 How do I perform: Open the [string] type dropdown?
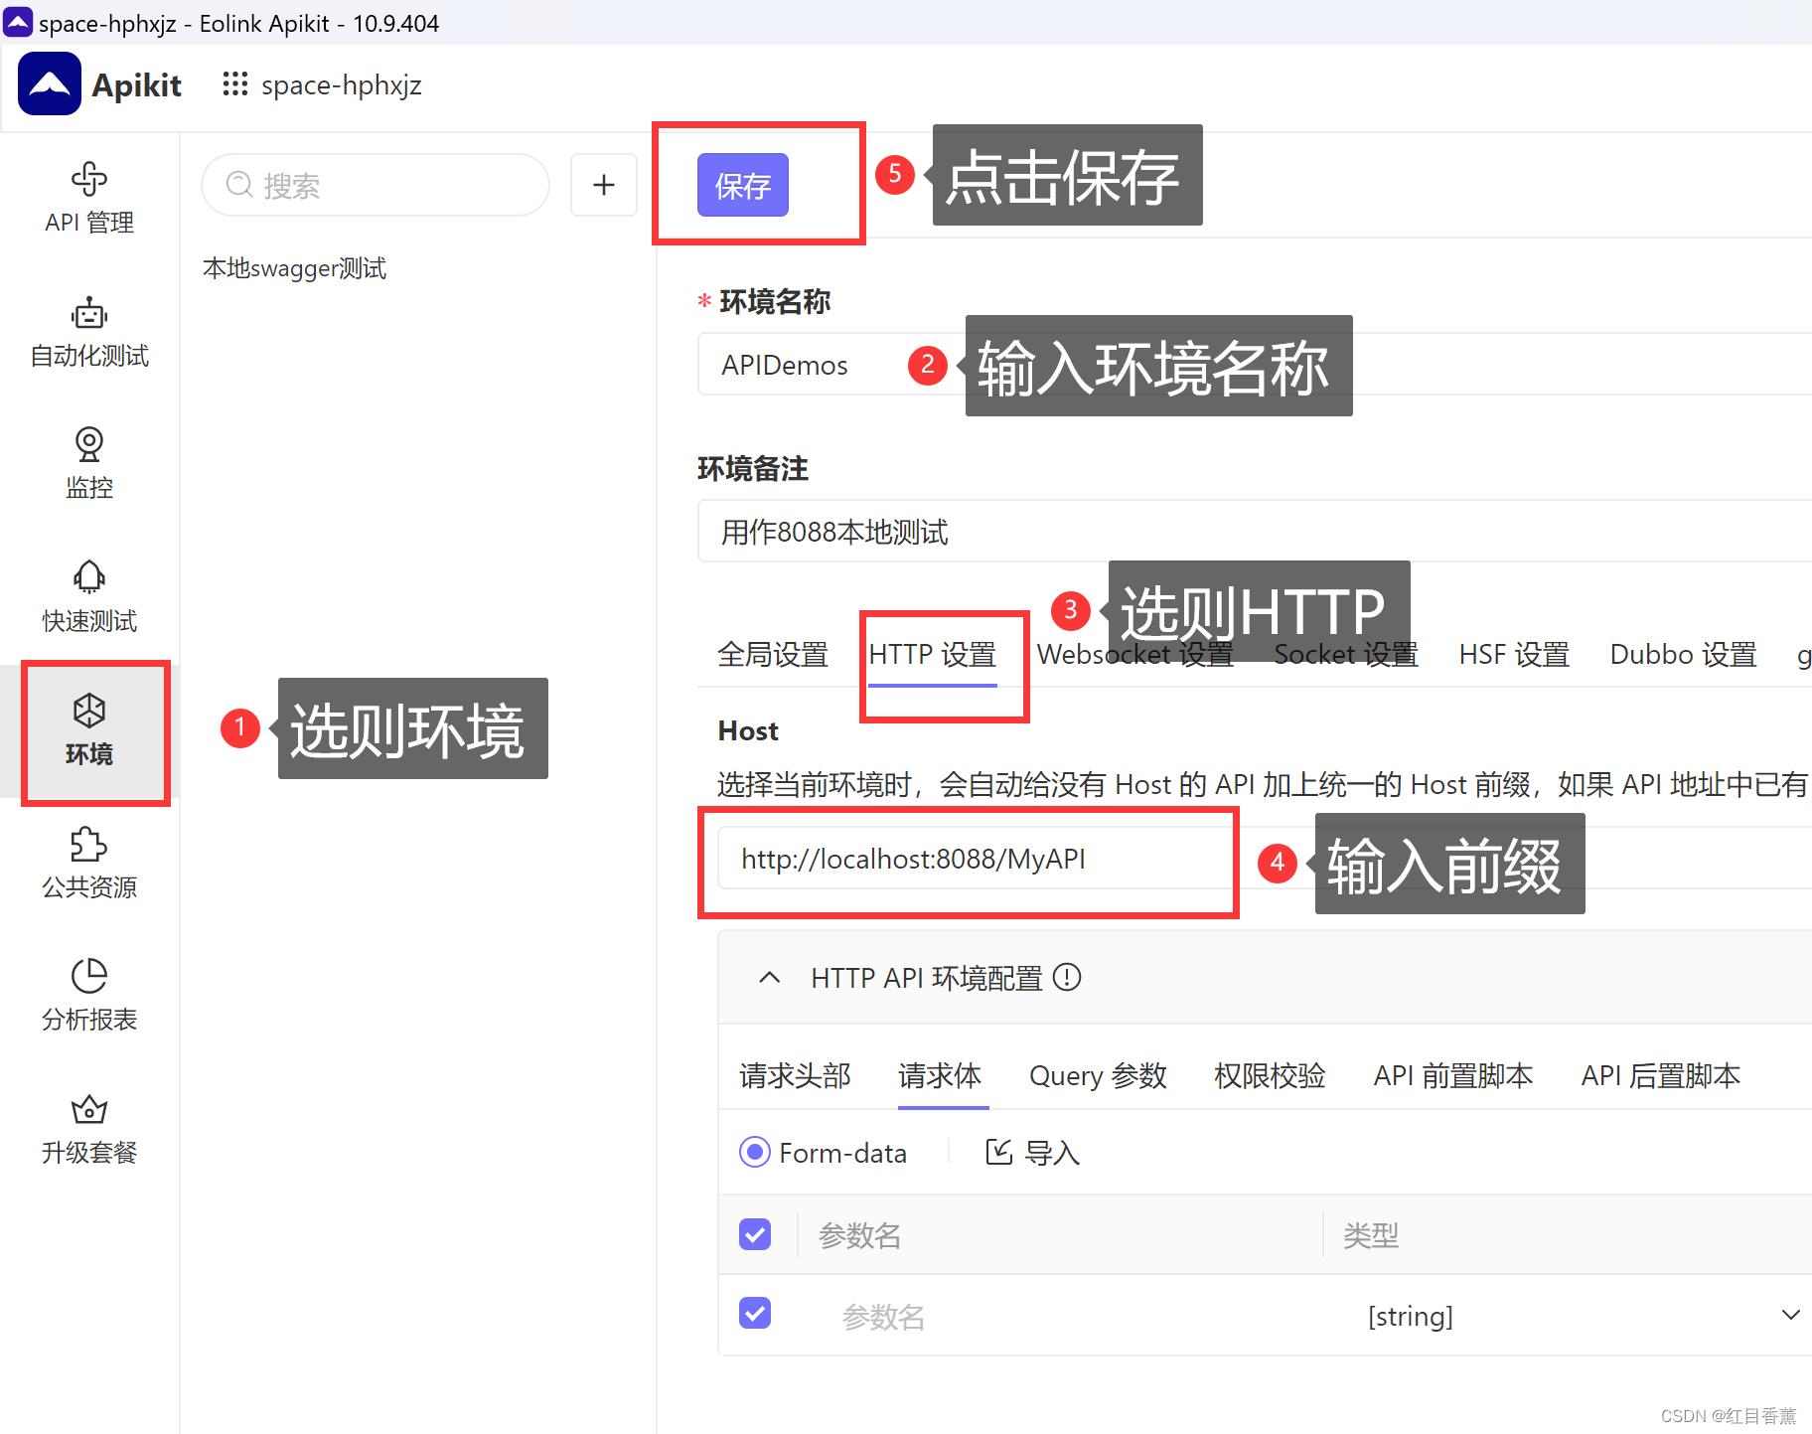coord(1788,1313)
